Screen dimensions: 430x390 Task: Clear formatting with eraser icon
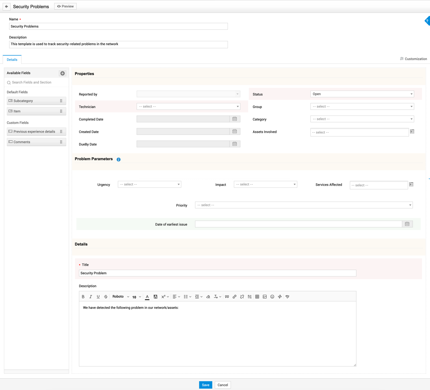click(x=208, y=297)
